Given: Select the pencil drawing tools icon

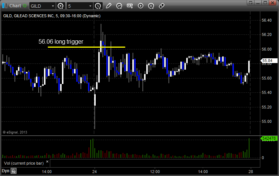Looking at the screenshot, I should point(109,6).
